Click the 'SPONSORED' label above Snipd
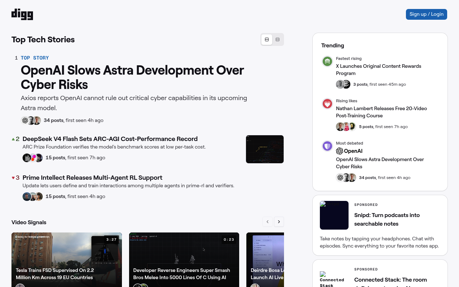 point(366,205)
